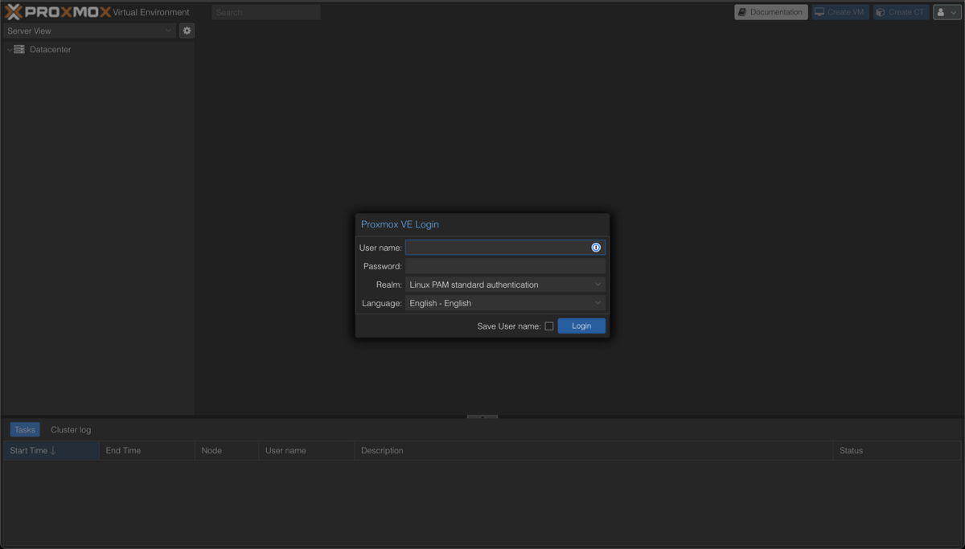Click the Create CT button

[901, 12]
